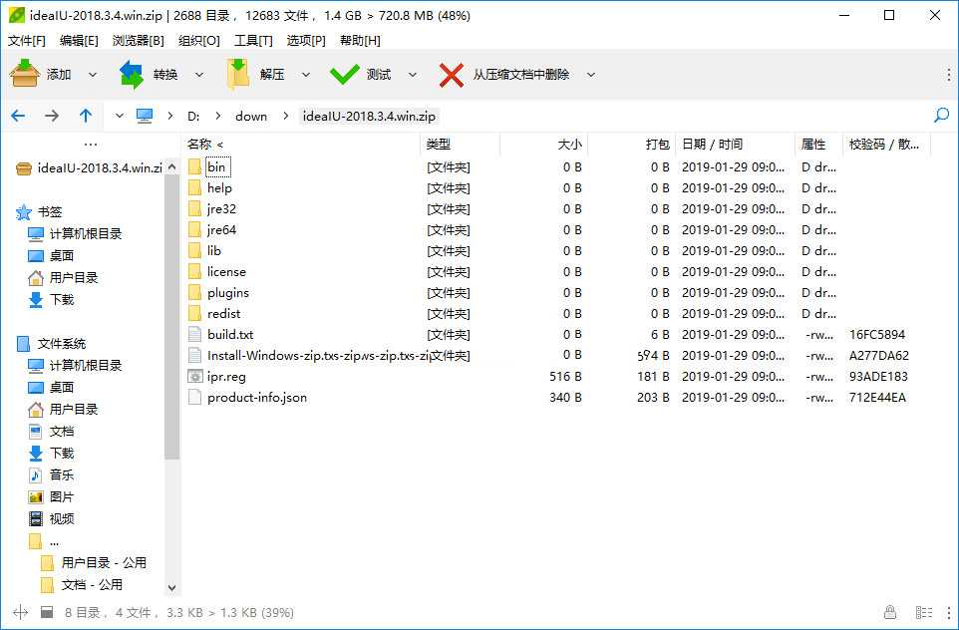Click the forward navigation arrow
This screenshot has height=630, width=959.
point(51,115)
